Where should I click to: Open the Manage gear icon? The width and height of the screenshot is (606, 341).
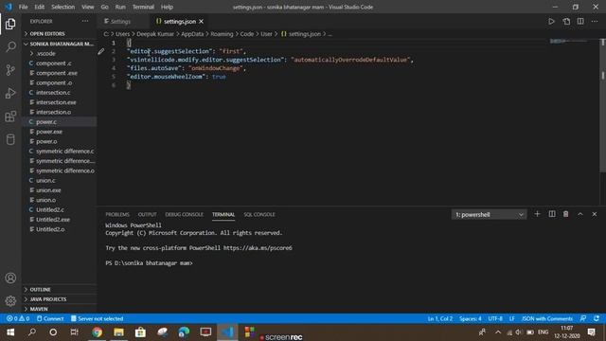point(10,301)
